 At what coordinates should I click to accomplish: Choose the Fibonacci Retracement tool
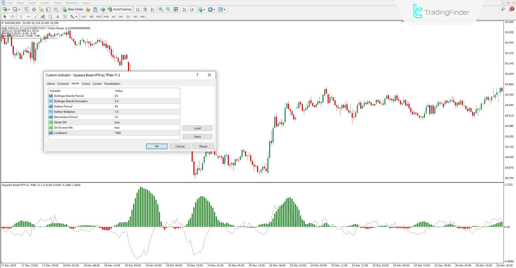50,17
